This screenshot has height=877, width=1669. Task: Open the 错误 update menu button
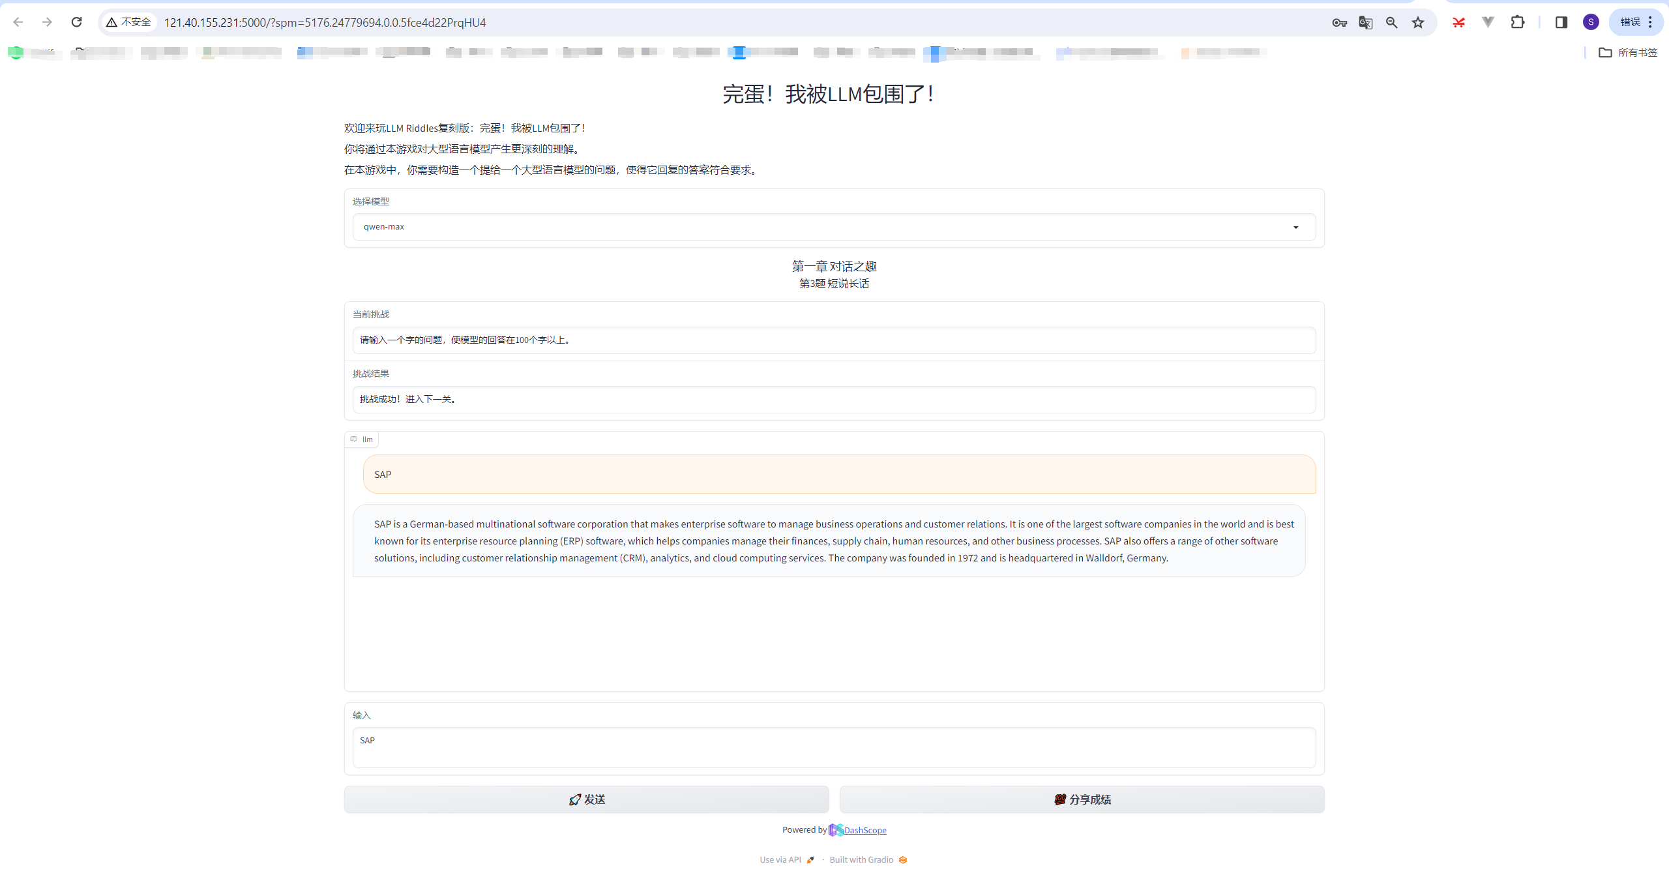(1636, 23)
